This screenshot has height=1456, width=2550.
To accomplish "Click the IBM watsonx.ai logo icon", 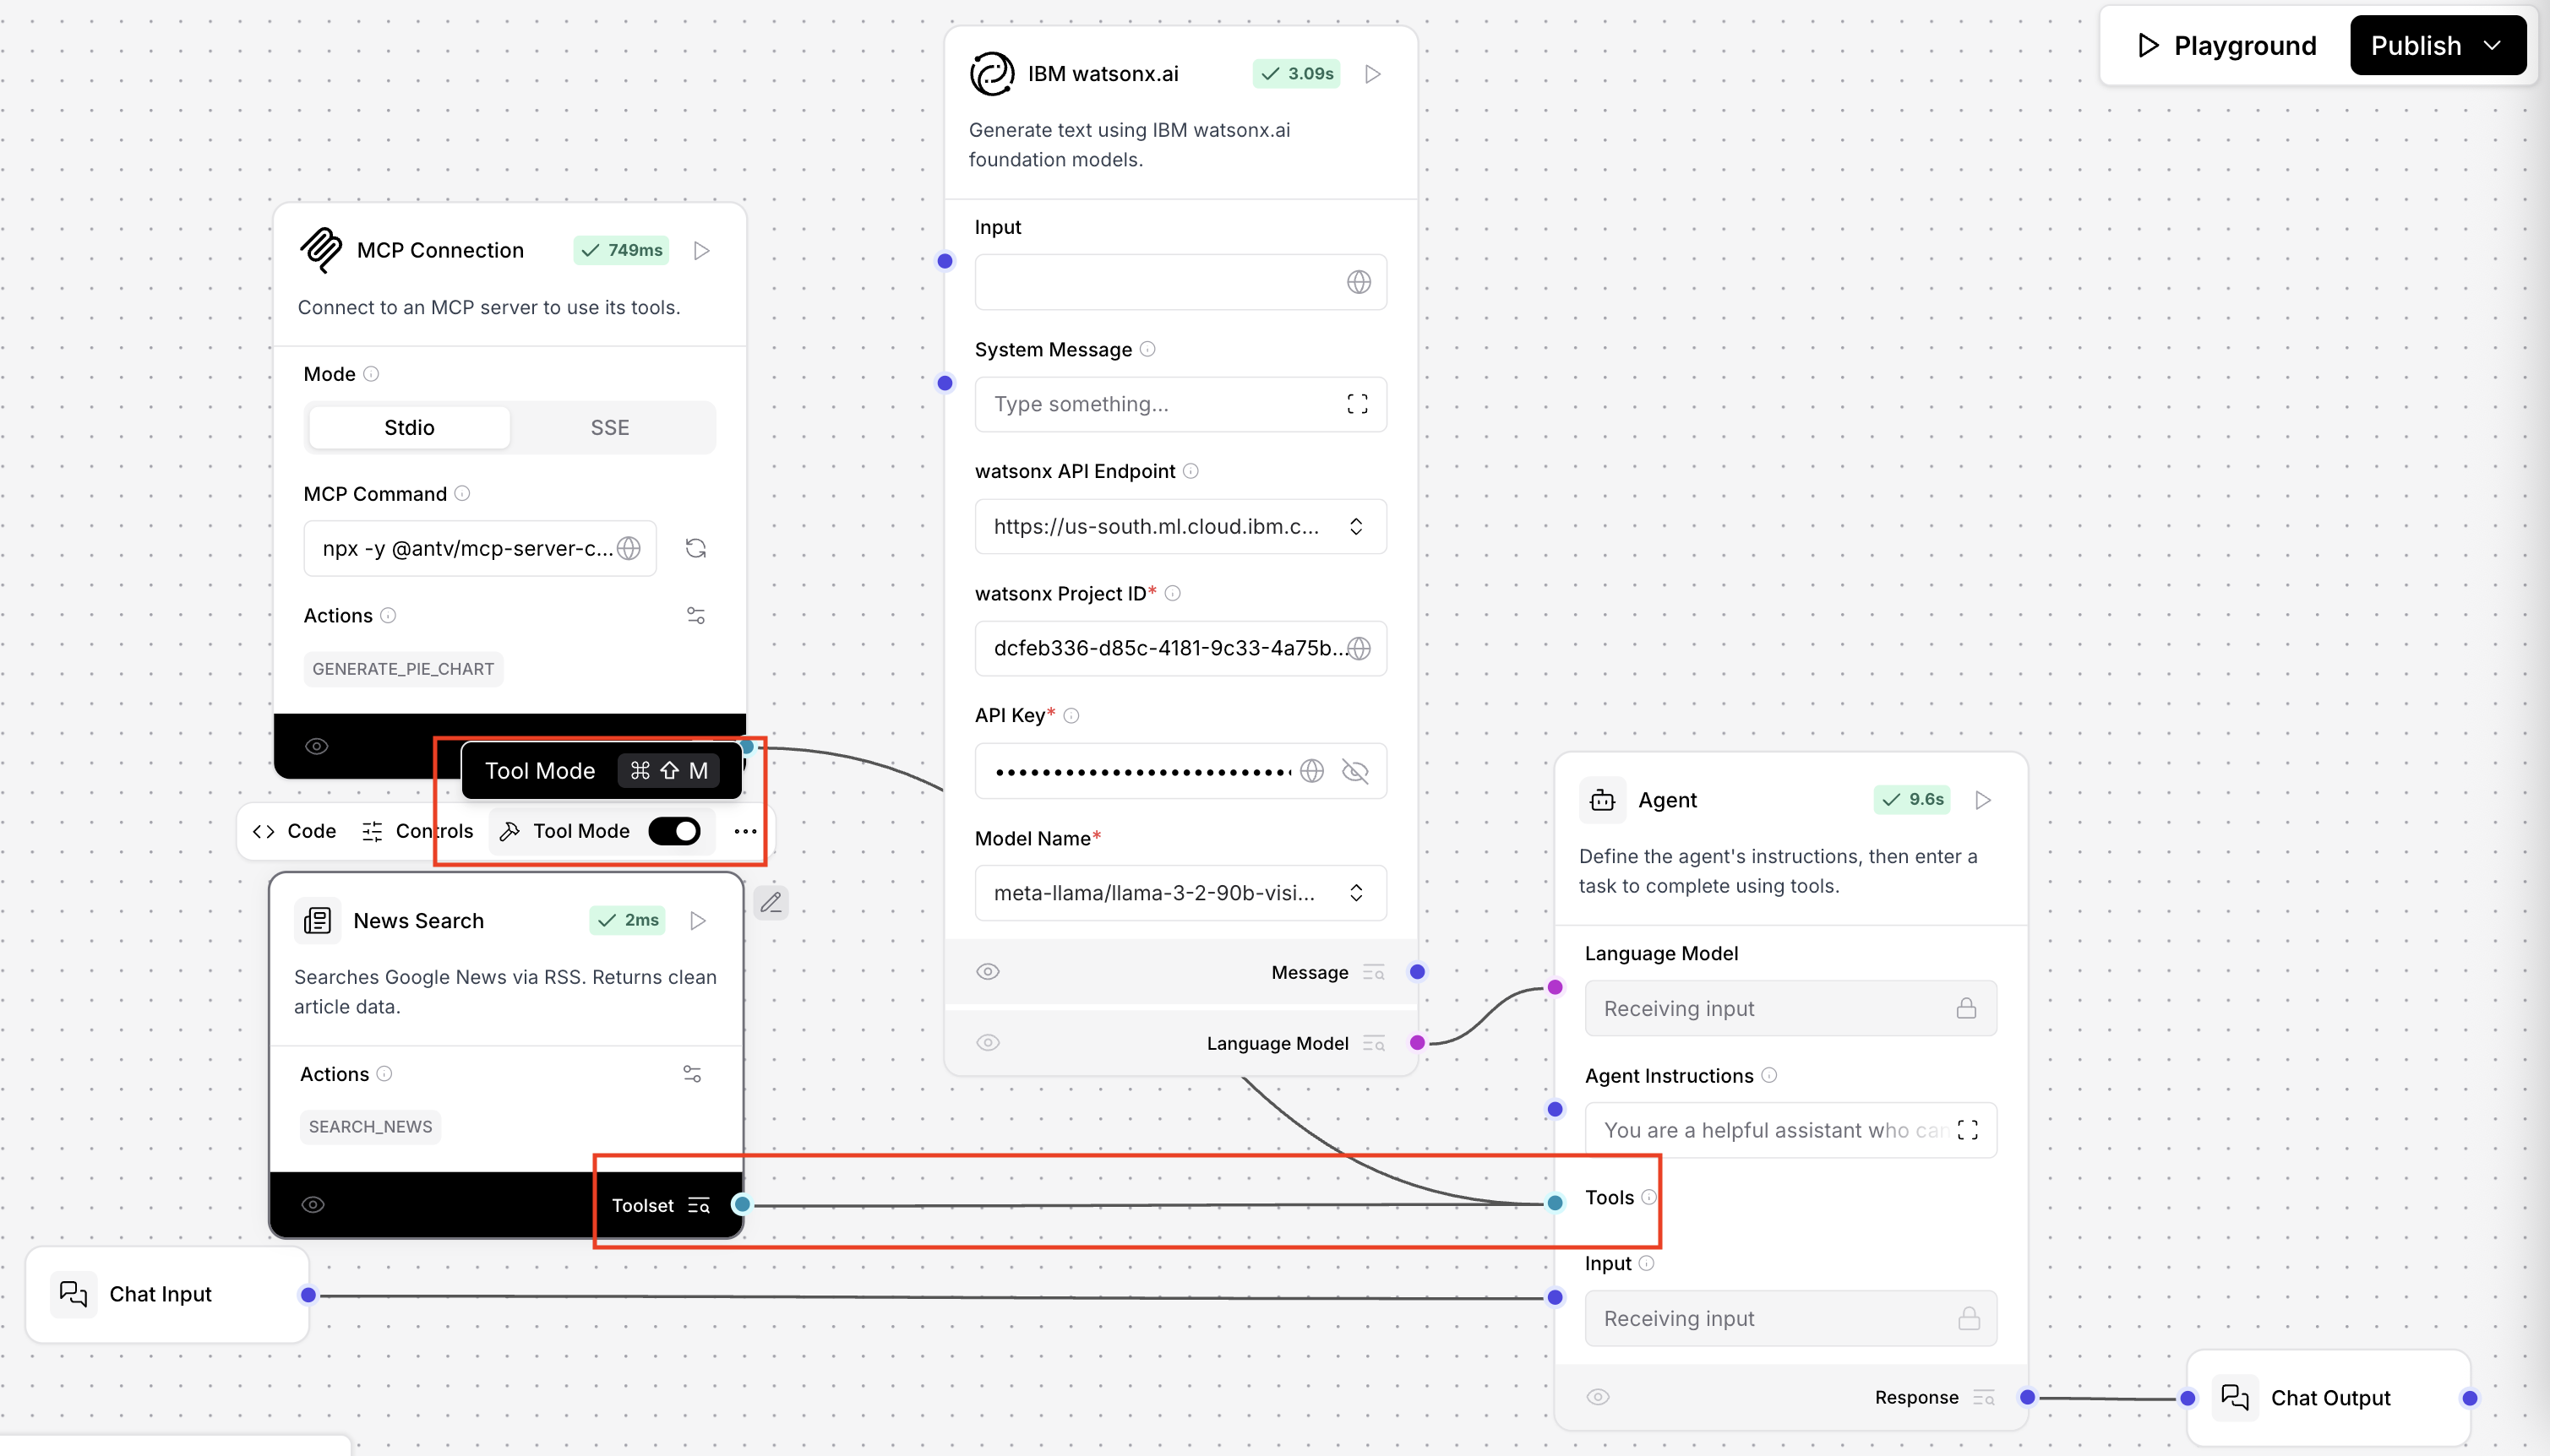I will (991, 74).
